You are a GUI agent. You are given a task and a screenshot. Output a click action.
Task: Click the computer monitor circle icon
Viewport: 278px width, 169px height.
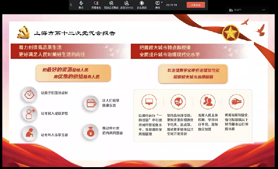tap(149, 102)
